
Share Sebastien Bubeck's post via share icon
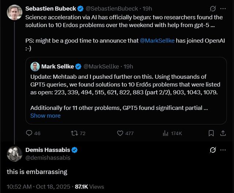(223, 133)
